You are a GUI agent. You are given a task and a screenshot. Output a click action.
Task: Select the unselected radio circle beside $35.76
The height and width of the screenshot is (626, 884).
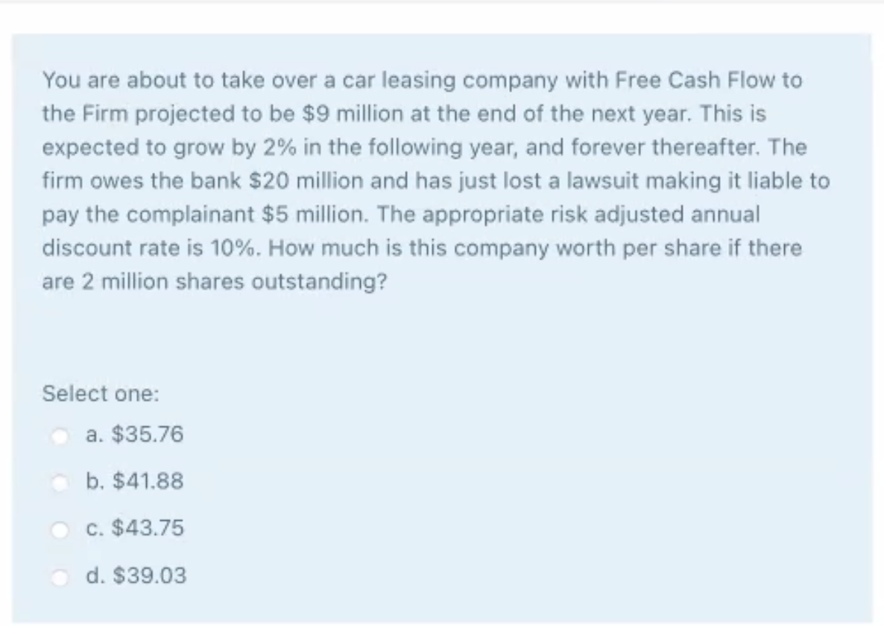61,435
